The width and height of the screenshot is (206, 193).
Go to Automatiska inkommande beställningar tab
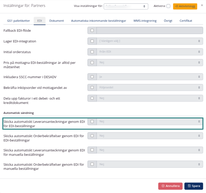(x=98, y=21)
